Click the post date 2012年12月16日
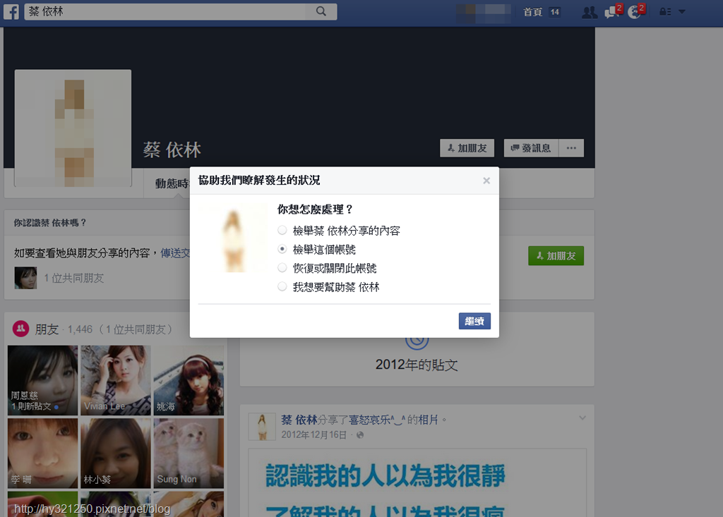The image size is (723, 517). coord(313,435)
